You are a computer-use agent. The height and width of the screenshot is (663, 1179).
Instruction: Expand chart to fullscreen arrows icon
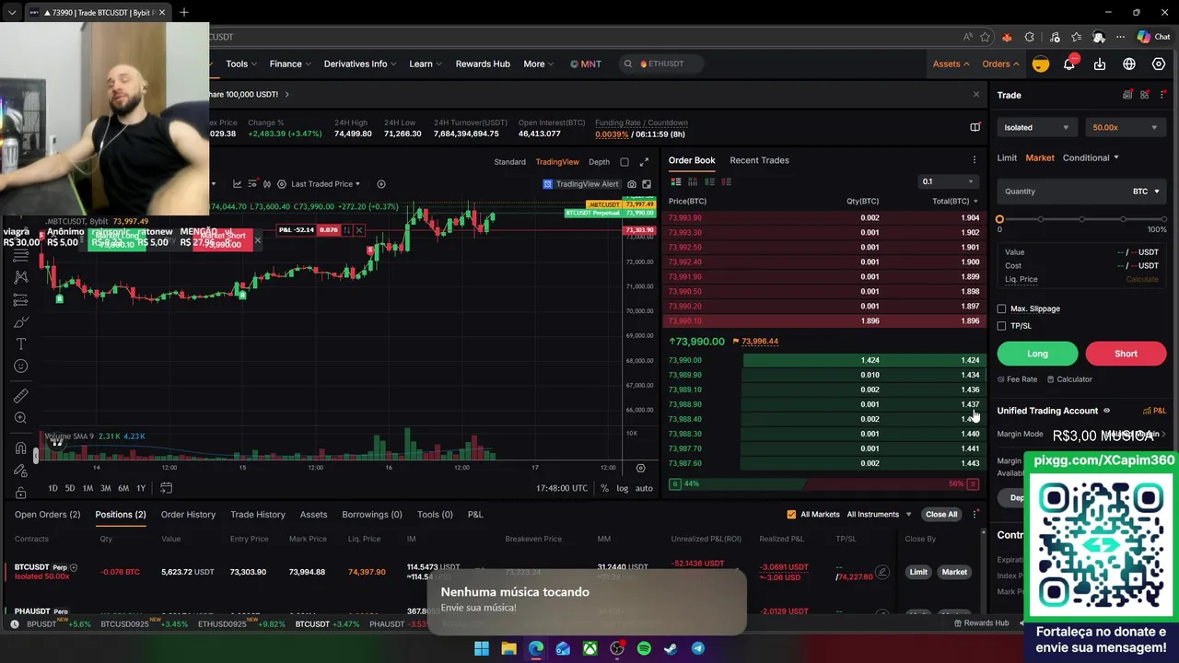click(x=644, y=162)
